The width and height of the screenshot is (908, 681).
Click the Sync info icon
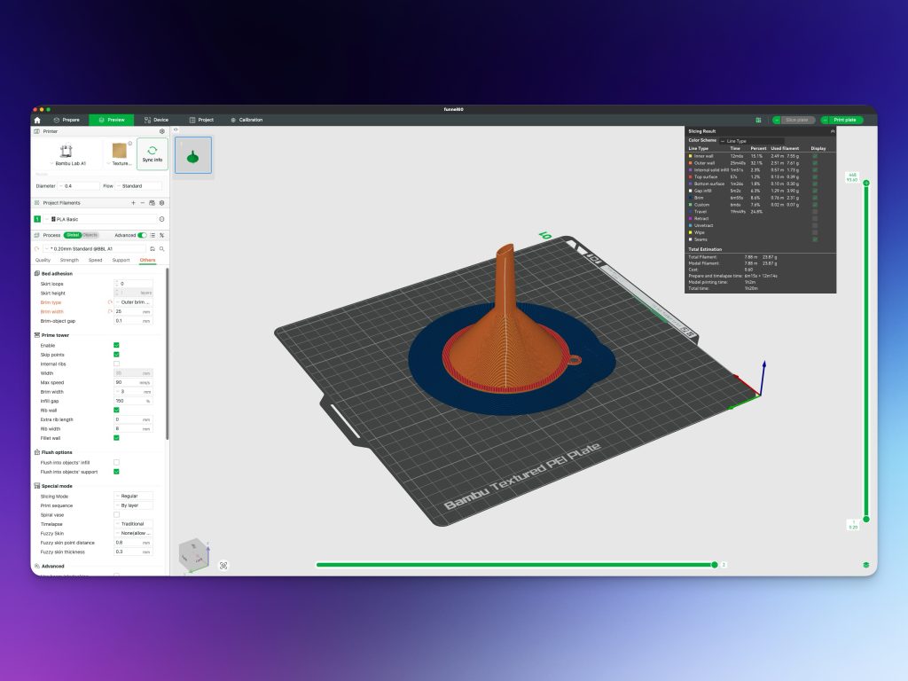click(x=153, y=154)
